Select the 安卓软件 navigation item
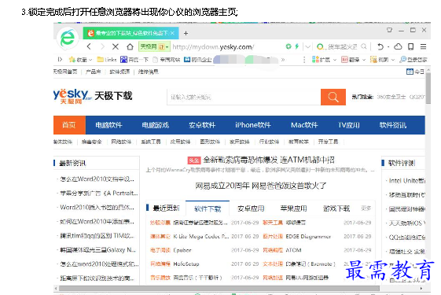 pyautogui.click(x=202, y=125)
